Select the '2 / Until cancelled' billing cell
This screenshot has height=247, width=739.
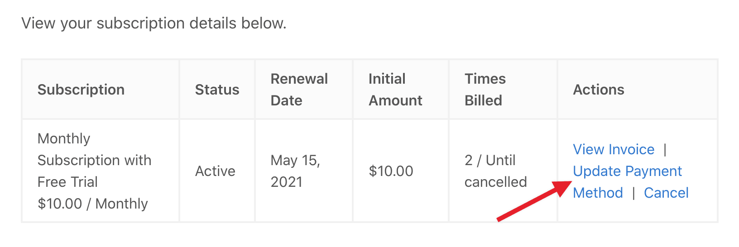[495, 171]
